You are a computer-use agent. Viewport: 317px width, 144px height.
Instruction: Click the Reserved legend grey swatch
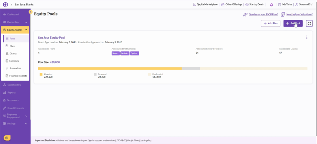tap(95, 74)
